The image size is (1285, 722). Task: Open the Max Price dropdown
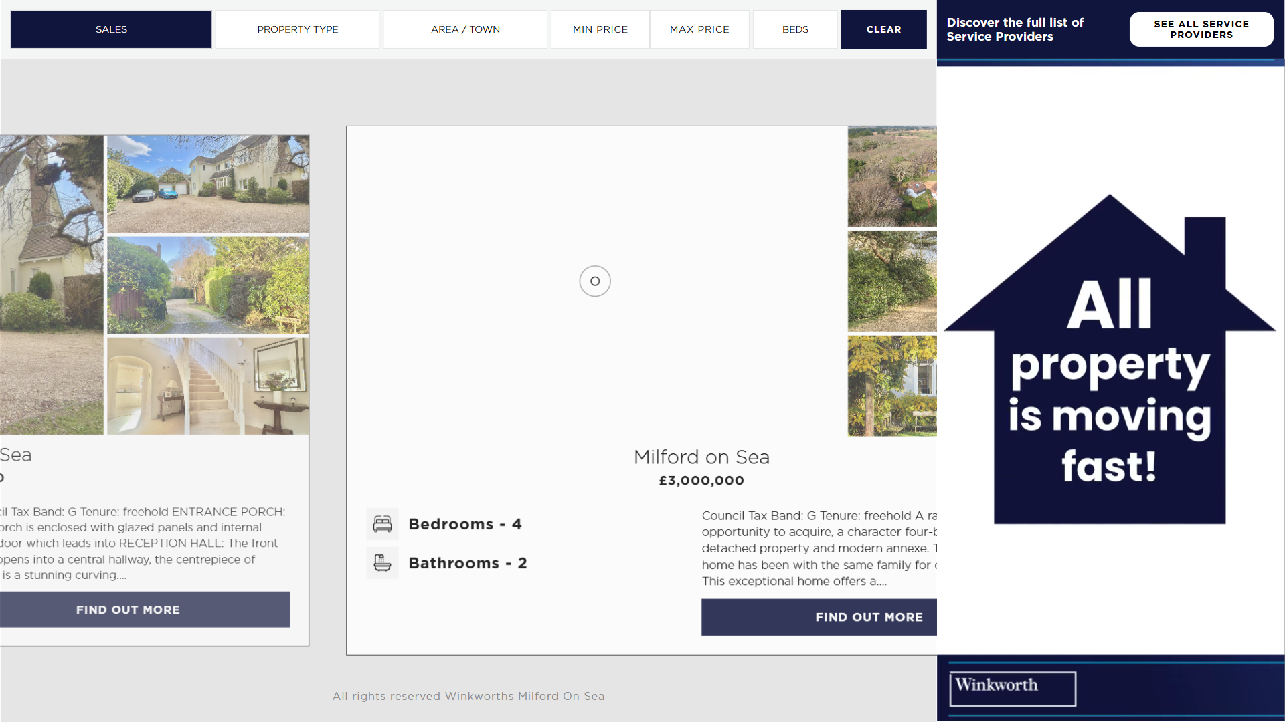699,29
